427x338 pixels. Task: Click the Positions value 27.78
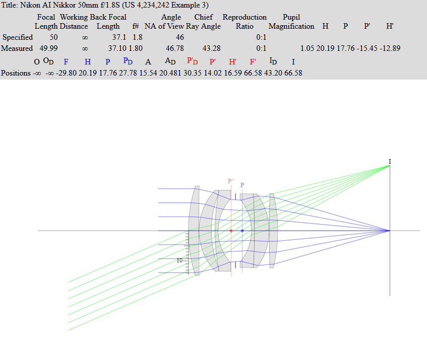pyautogui.click(x=128, y=73)
